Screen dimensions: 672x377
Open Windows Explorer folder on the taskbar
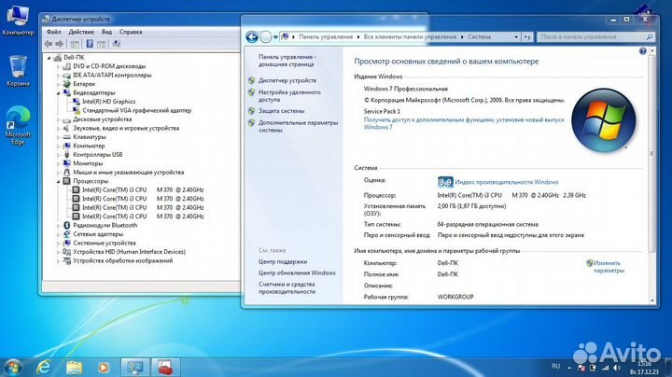click(74, 367)
